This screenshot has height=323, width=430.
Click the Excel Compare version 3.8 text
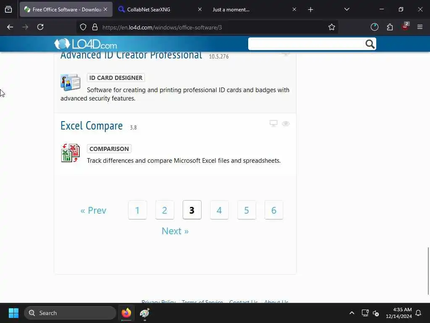pos(133,127)
